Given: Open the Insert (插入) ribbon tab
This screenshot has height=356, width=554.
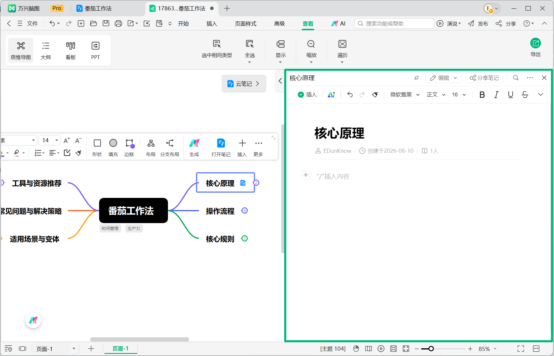Looking at the screenshot, I should click(x=212, y=24).
